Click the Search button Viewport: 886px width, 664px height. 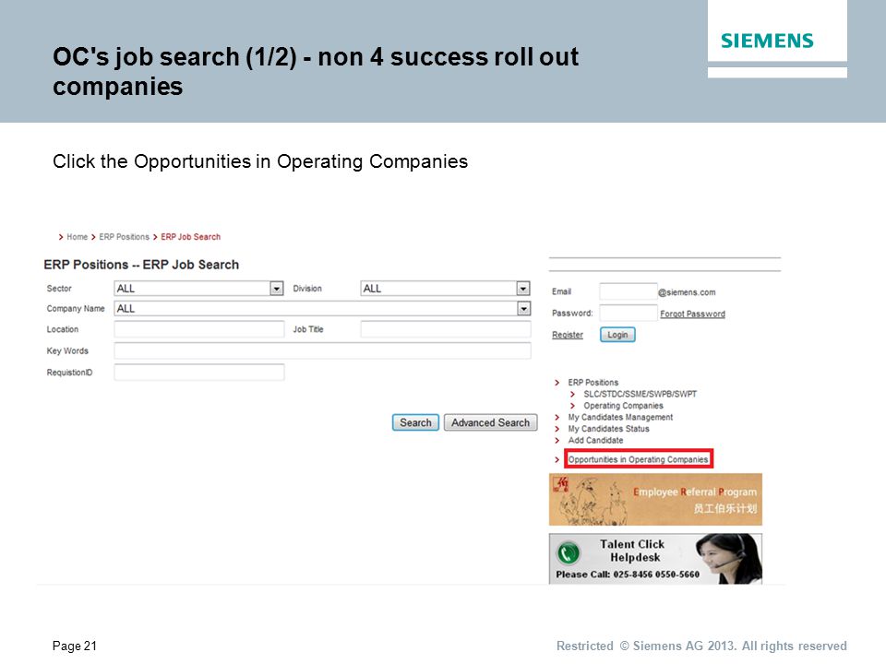tap(415, 422)
